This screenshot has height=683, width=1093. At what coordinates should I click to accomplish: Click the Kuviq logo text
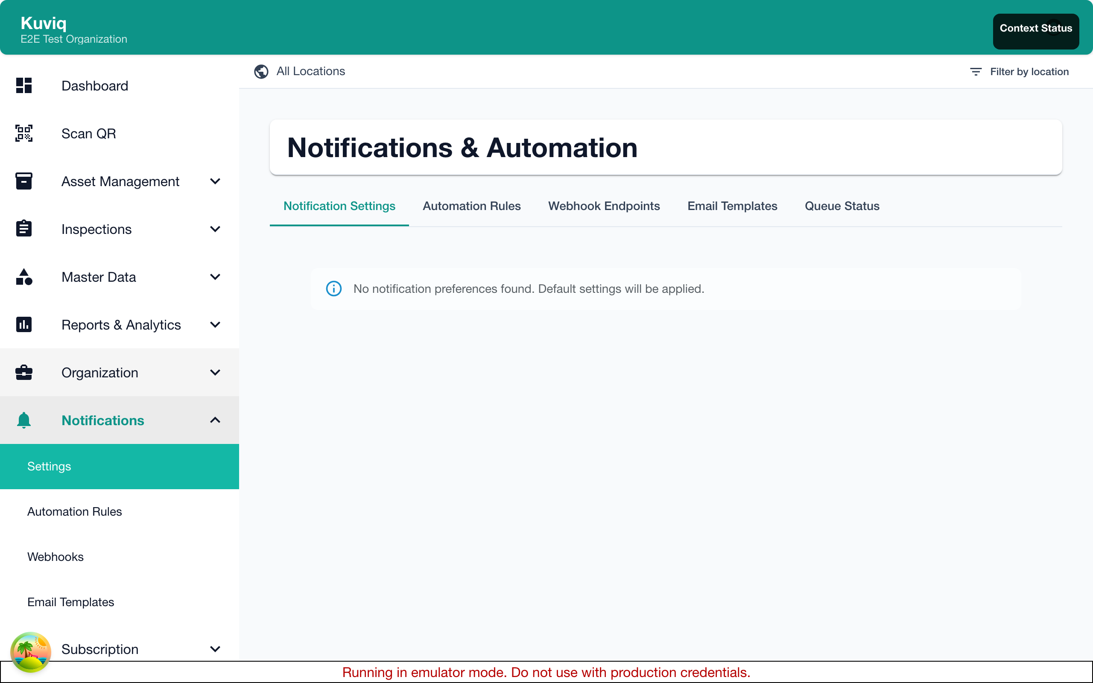point(44,23)
